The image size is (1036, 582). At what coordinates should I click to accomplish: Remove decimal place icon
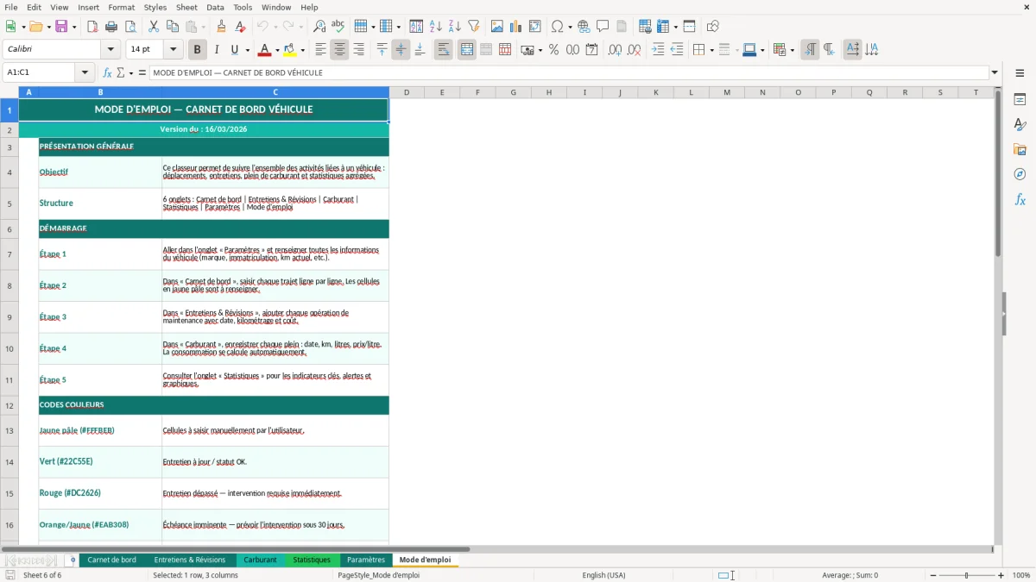(635, 50)
